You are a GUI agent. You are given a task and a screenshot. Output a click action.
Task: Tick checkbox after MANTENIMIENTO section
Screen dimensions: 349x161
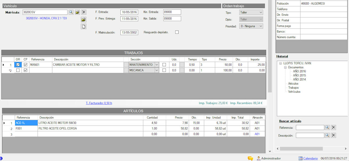[x=164, y=65]
